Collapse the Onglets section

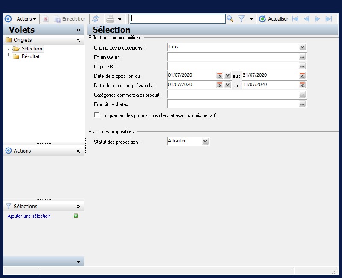click(78, 40)
